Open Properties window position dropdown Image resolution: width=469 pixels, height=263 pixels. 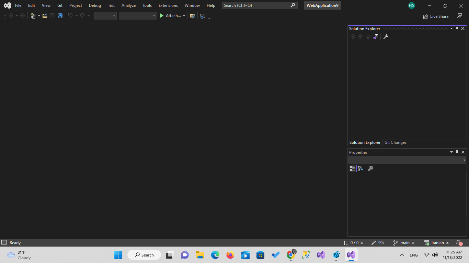pyautogui.click(x=451, y=152)
